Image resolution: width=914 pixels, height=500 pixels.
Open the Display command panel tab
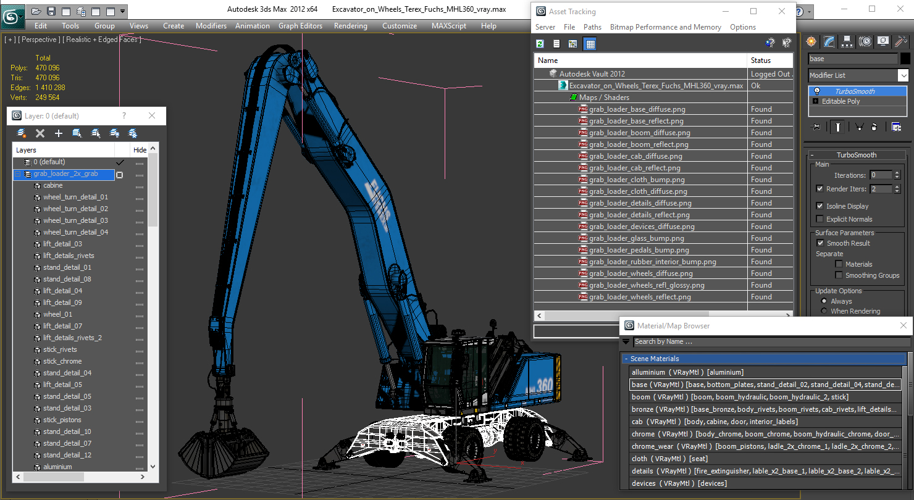(x=883, y=41)
